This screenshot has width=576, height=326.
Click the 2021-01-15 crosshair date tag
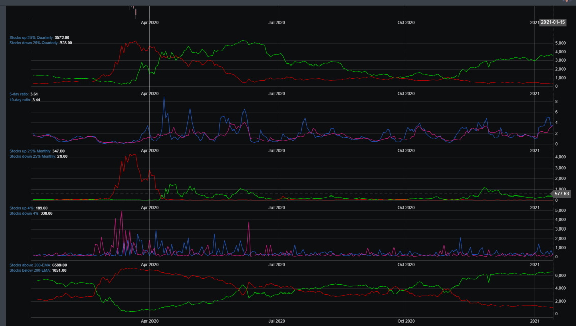point(553,22)
